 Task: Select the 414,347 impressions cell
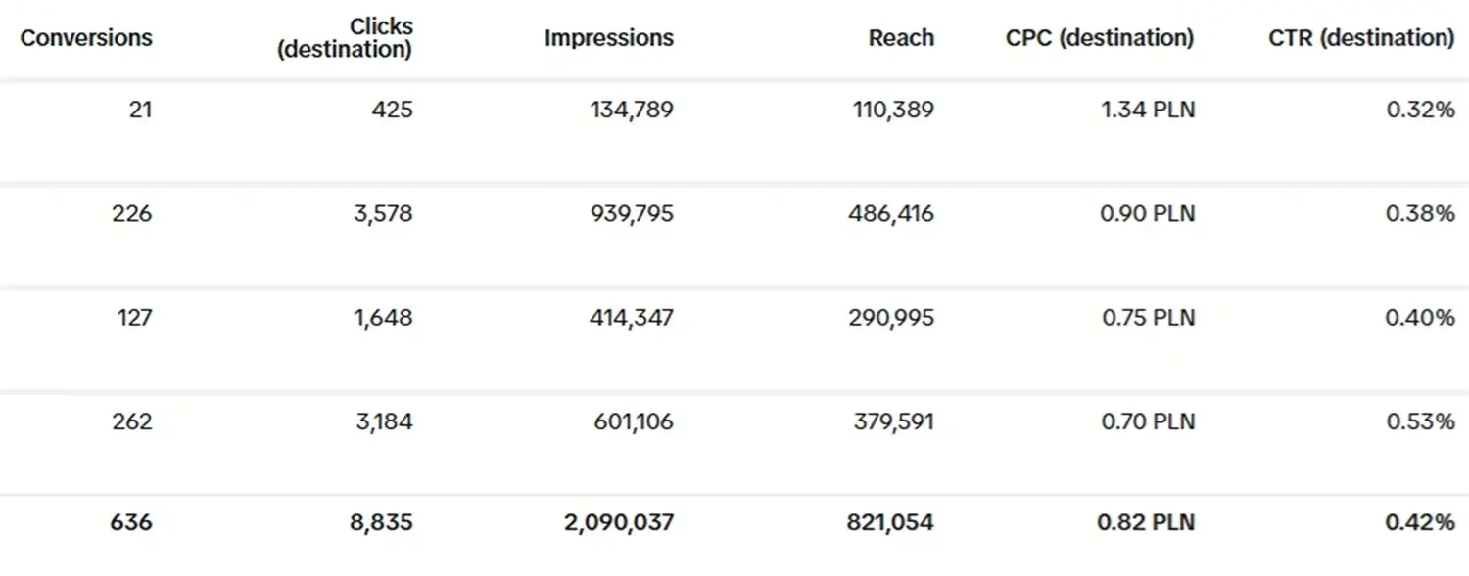[632, 318]
